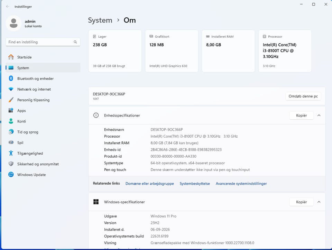The image size is (332, 250).
Task: Click the Grafikkort 128 MB card
Action: pyautogui.click(x=172, y=51)
